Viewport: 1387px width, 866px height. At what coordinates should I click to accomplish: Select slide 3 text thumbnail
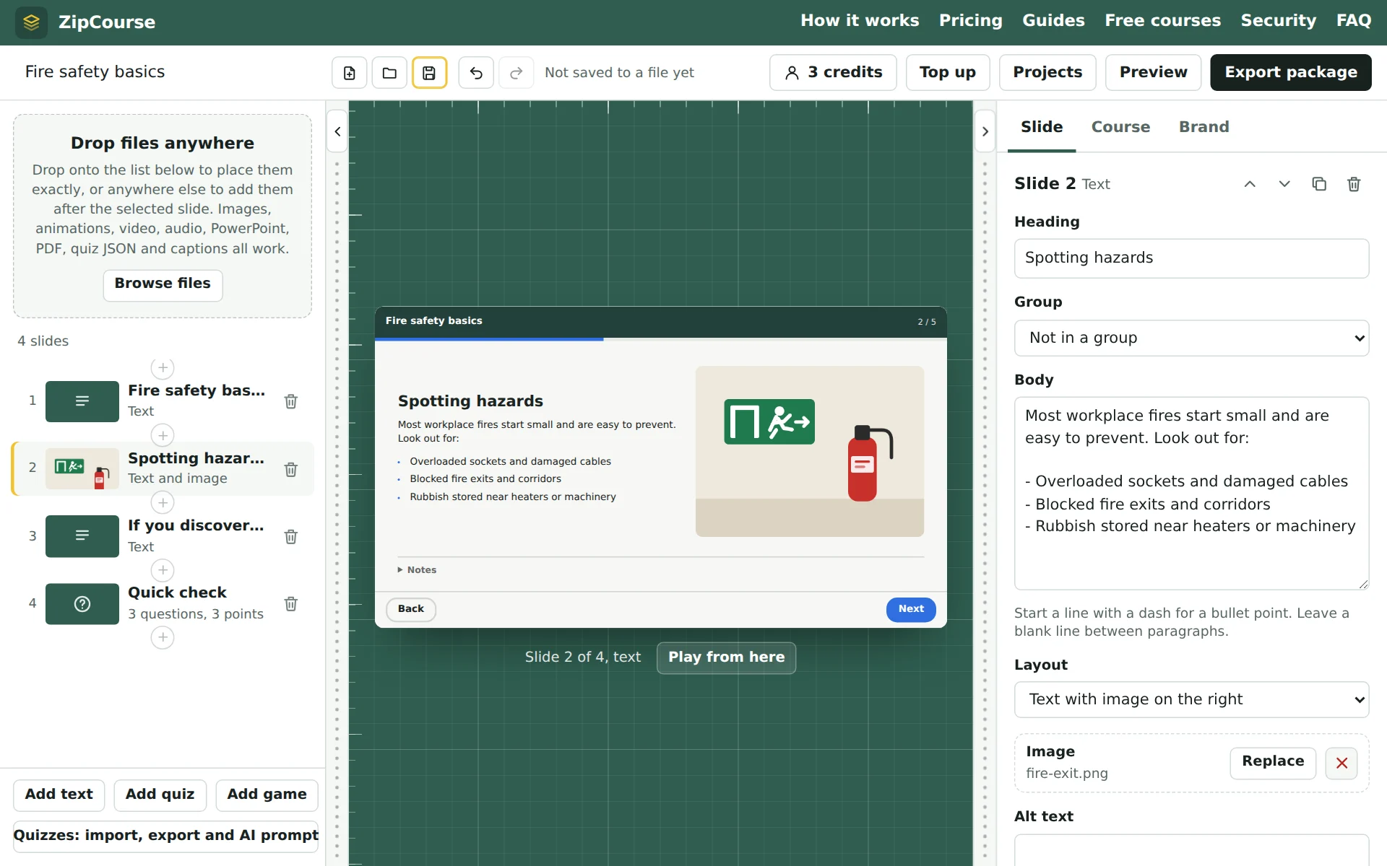click(x=82, y=536)
